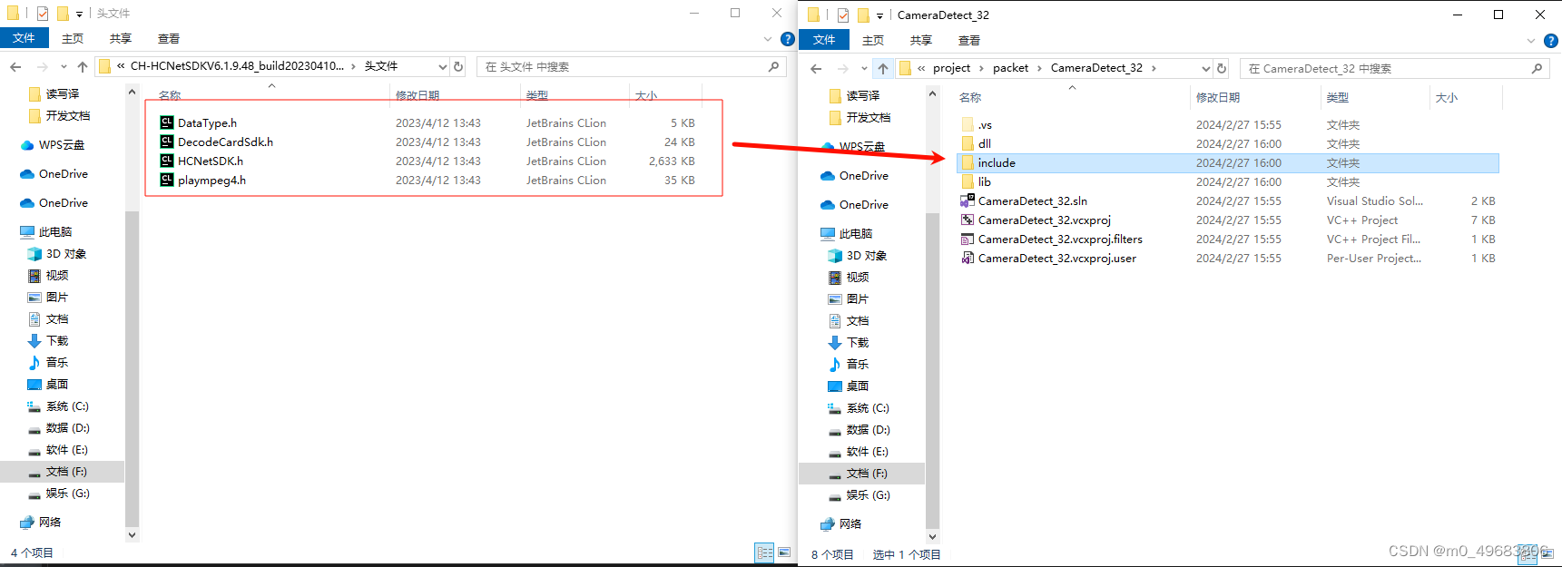Screen dimensions: 1562x567
Task: Select CameraDetect_32.sln solution icon
Action: pos(968,200)
